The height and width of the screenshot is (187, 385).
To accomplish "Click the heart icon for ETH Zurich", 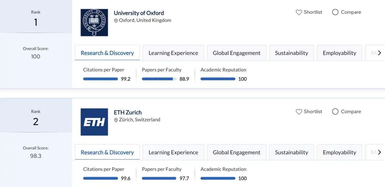I will coord(299,112).
